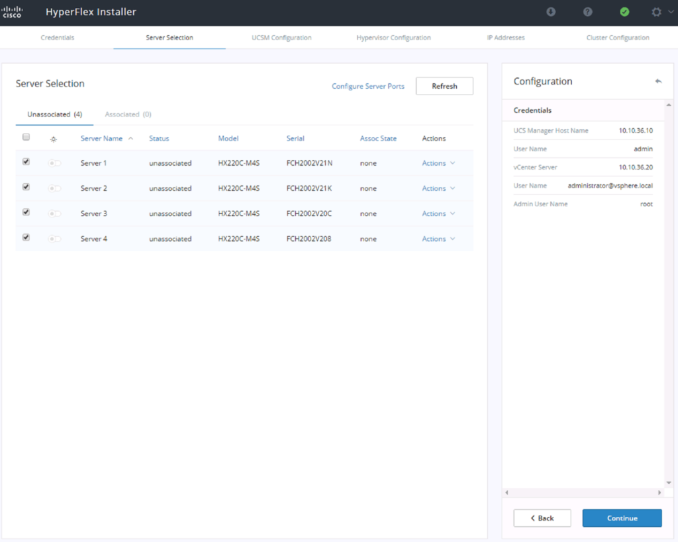The image size is (678, 542).
Task: Toggle locator LED for Server 4
Action: click(x=54, y=239)
